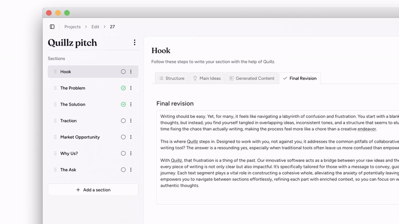
Task: Switch to the Main Ideas tab
Action: pos(207,78)
